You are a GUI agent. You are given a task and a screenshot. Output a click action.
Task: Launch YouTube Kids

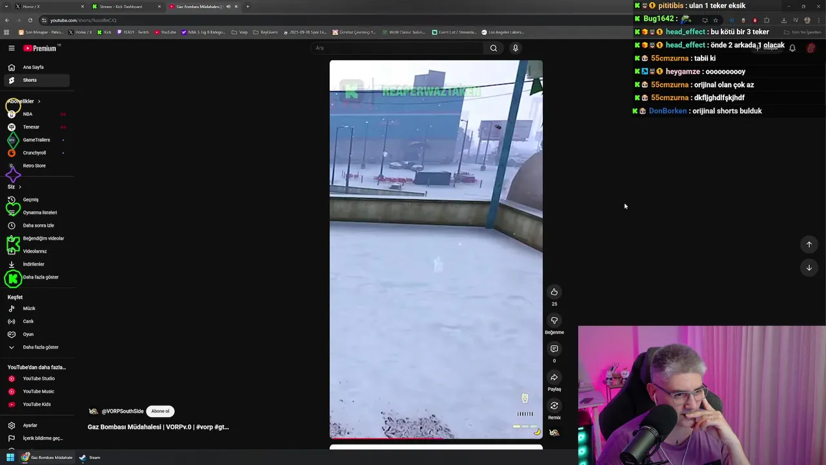tap(36, 404)
